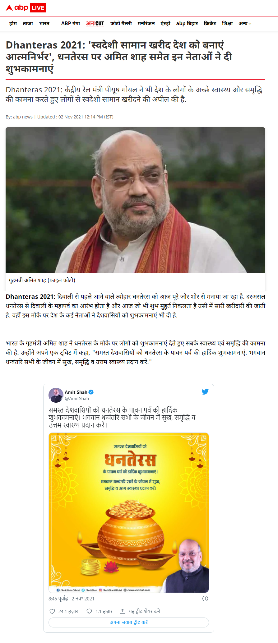Image resolution: width=278 pixels, height=643 pixels.
Task: Click the abp LIVE logo
Action: pyautogui.click(x=26, y=8)
